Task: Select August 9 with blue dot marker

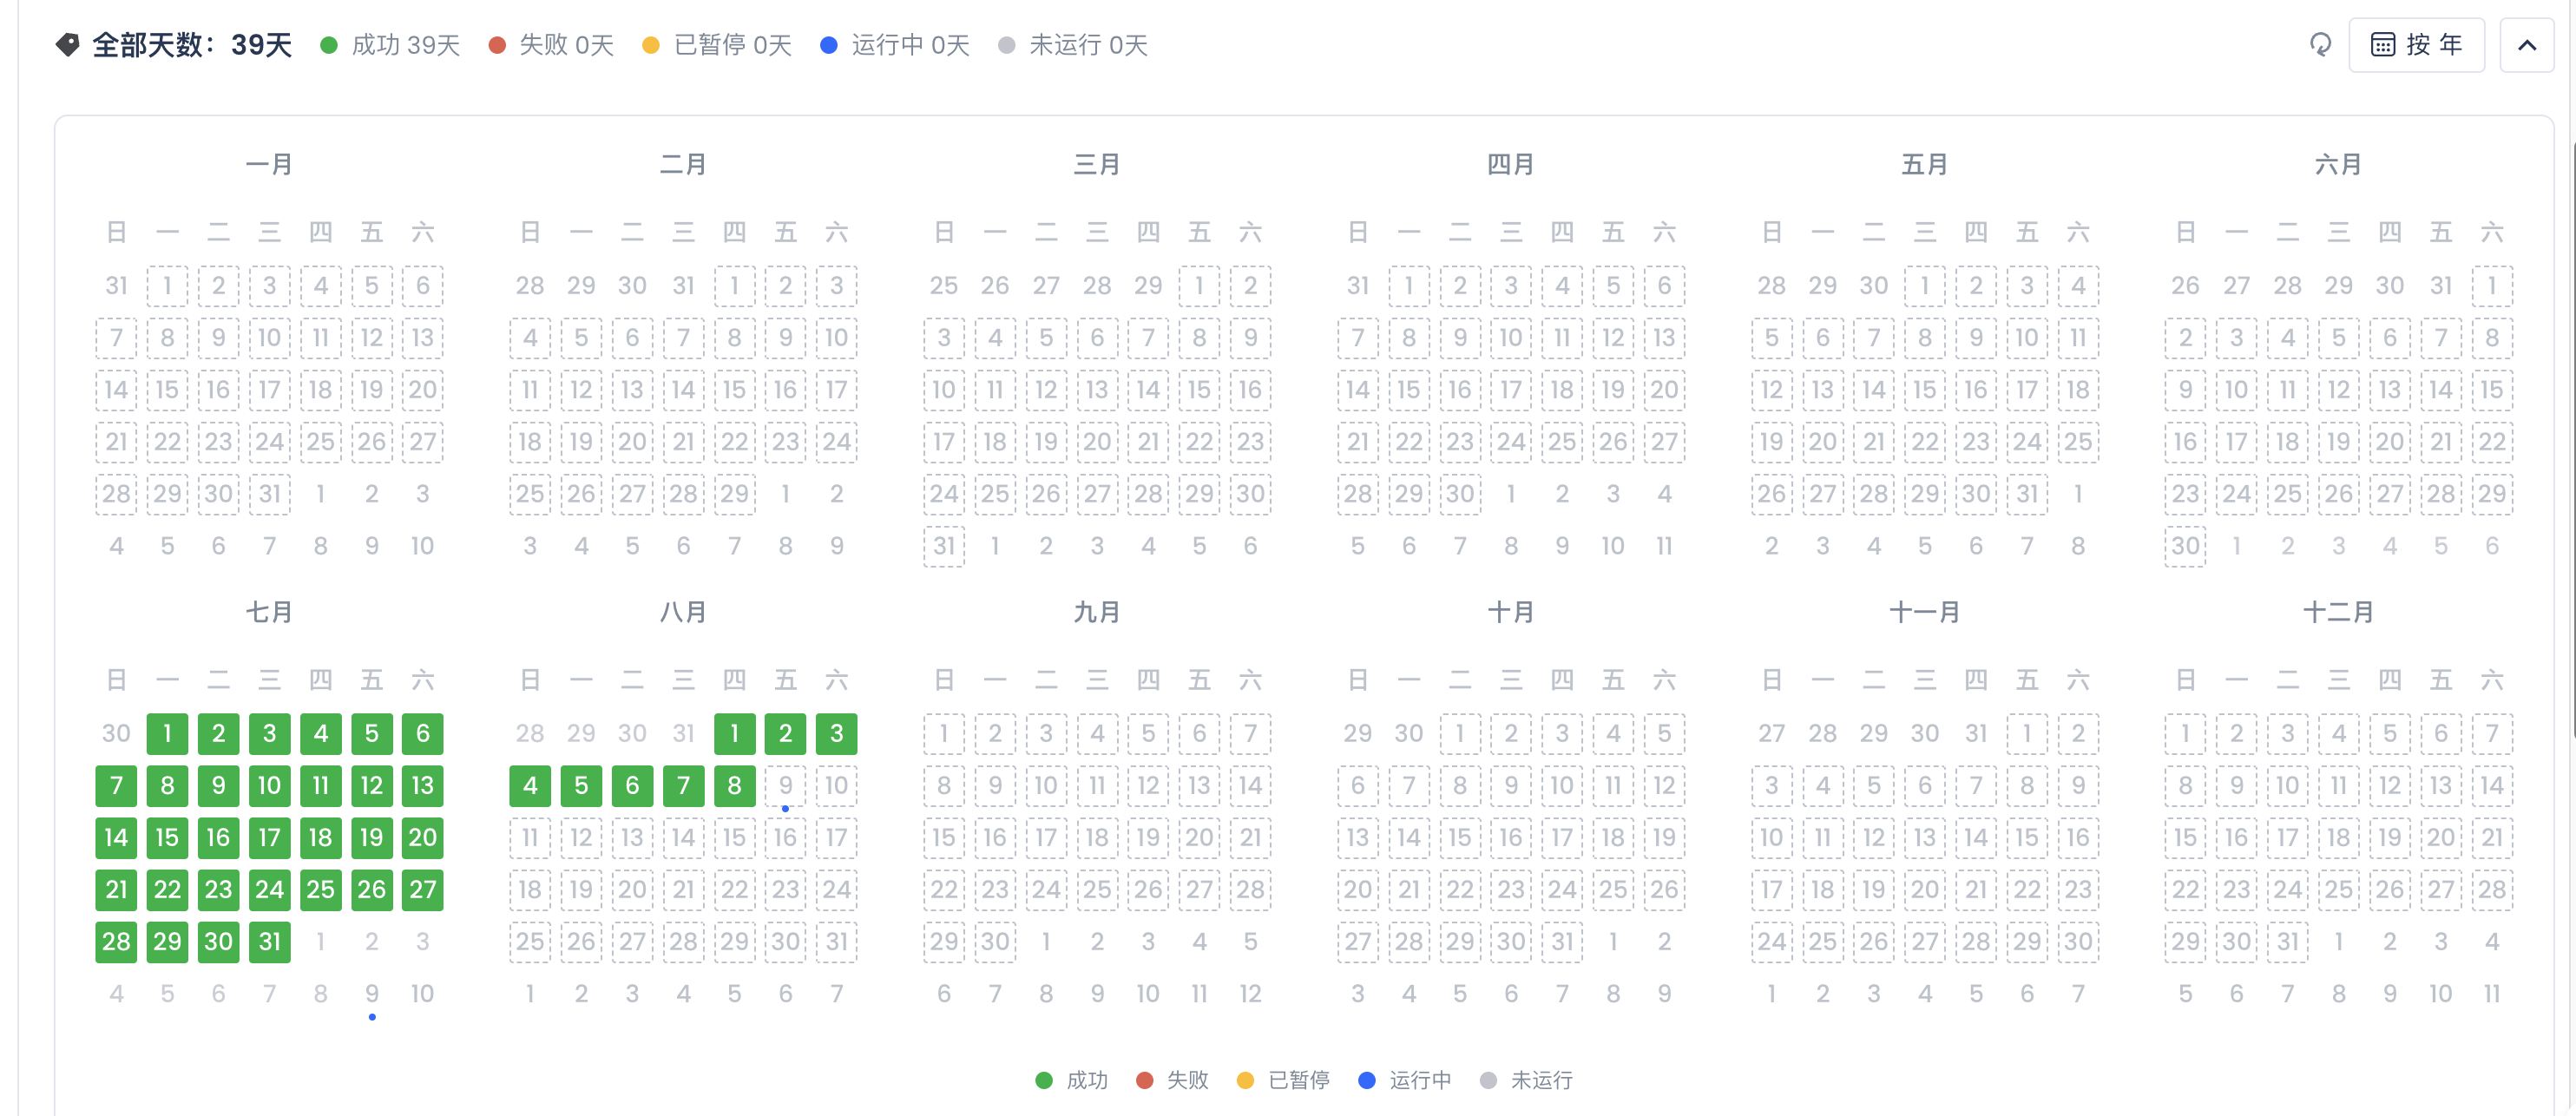Action: [785, 786]
